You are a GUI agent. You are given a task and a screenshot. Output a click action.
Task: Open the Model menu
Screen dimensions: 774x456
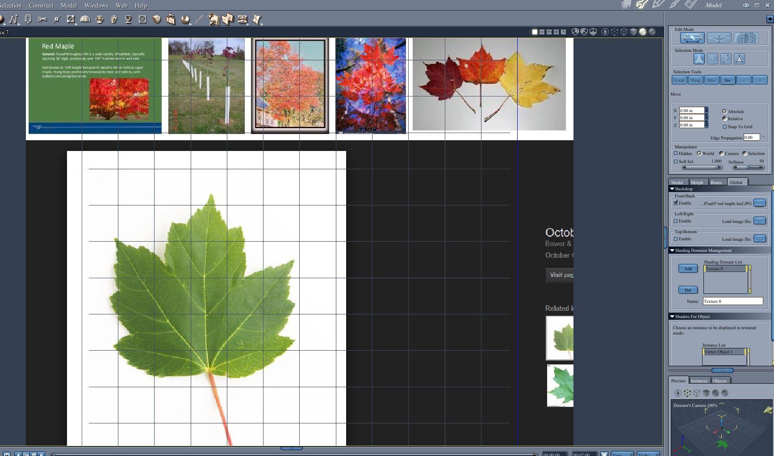pos(69,5)
